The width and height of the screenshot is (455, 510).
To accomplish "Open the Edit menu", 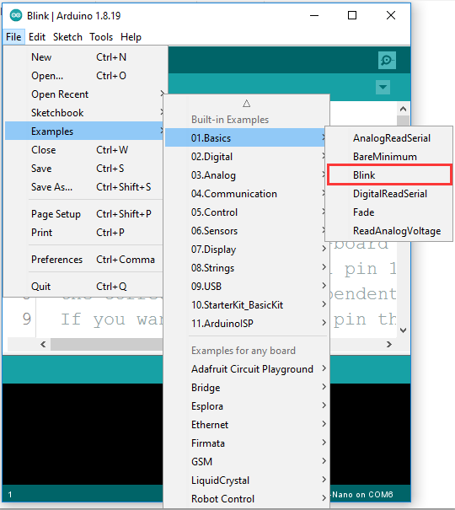I will click(x=37, y=37).
